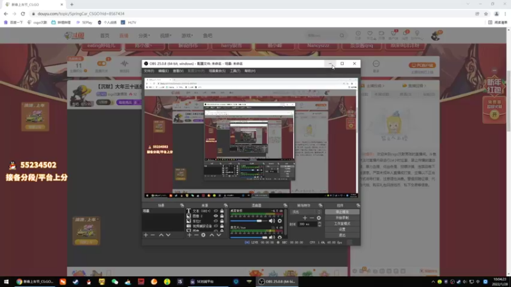Toggle lock on third source row

[x=222, y=221]
